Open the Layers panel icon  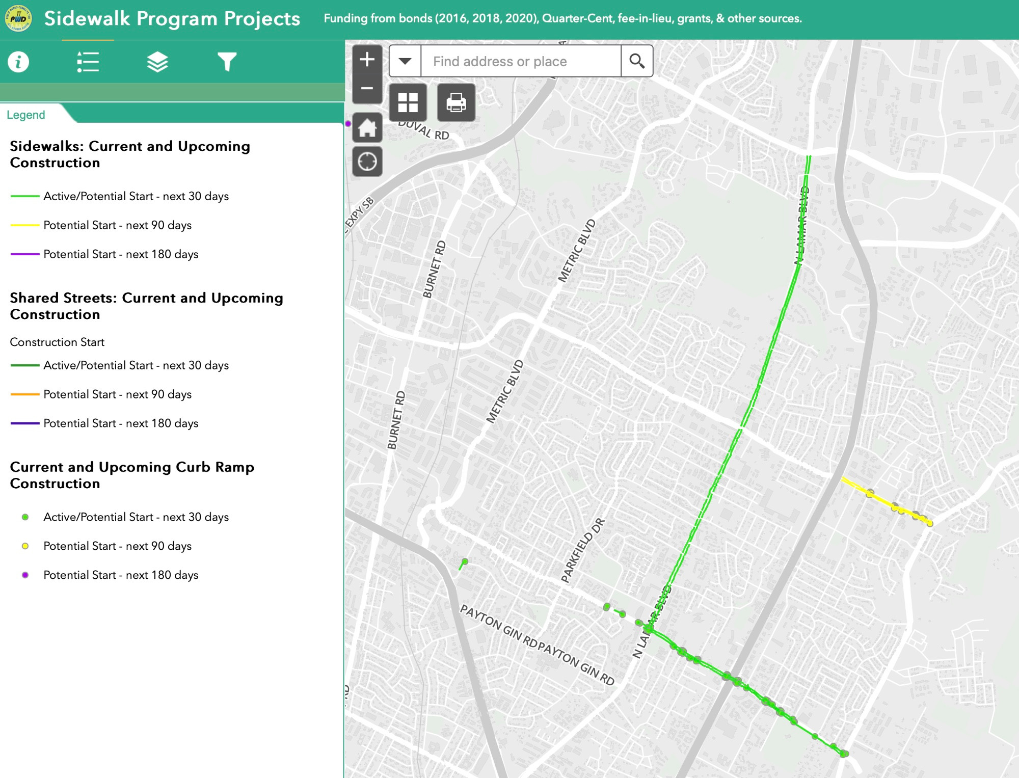pyautogui.click(x=157, y=62)
